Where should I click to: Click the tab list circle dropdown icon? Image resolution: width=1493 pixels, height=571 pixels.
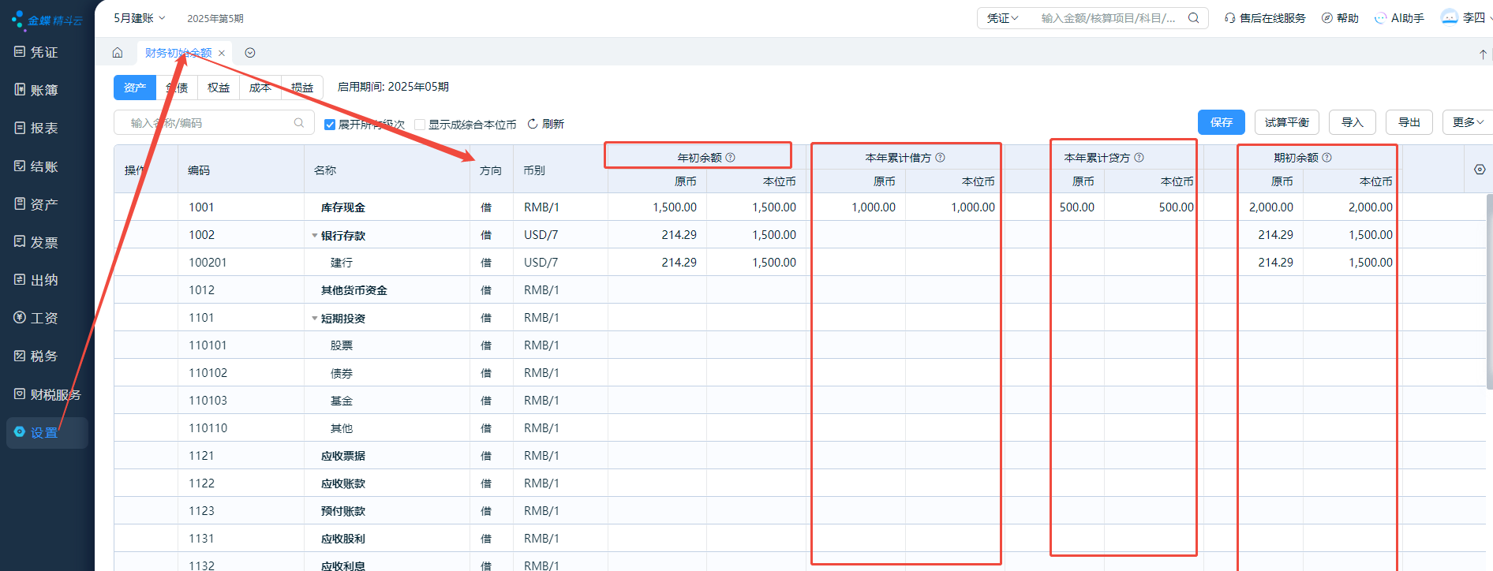[250, 53]
